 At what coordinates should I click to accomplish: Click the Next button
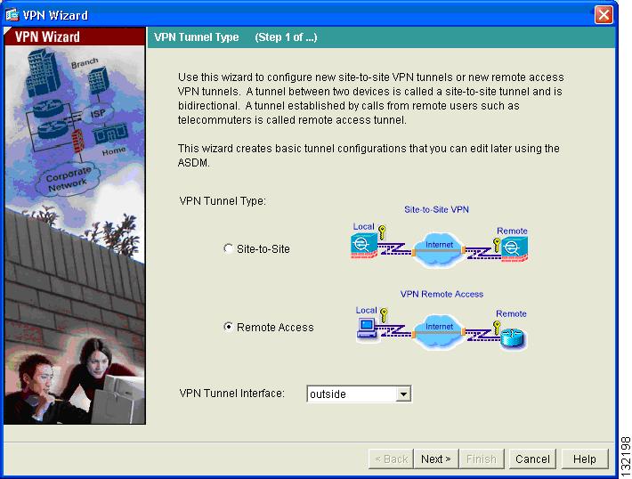click(x=435, y=459)
